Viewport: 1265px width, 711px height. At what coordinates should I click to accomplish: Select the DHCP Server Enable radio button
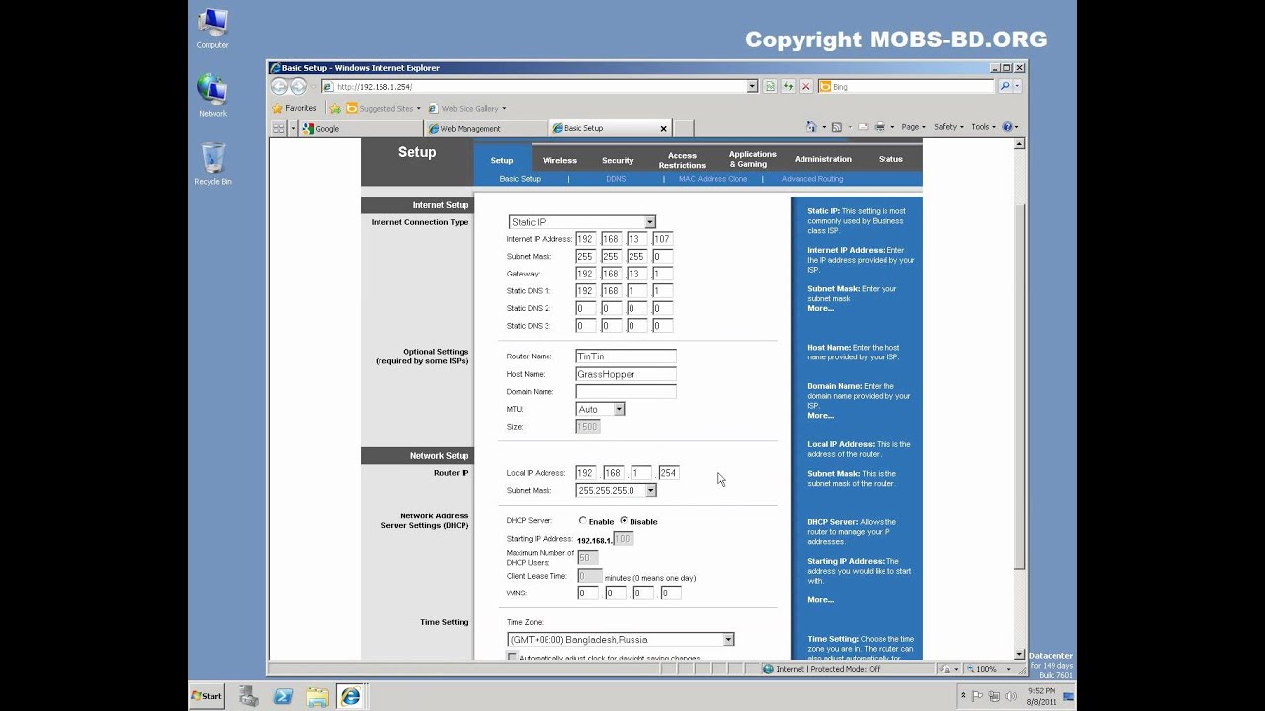pos(583,521)
